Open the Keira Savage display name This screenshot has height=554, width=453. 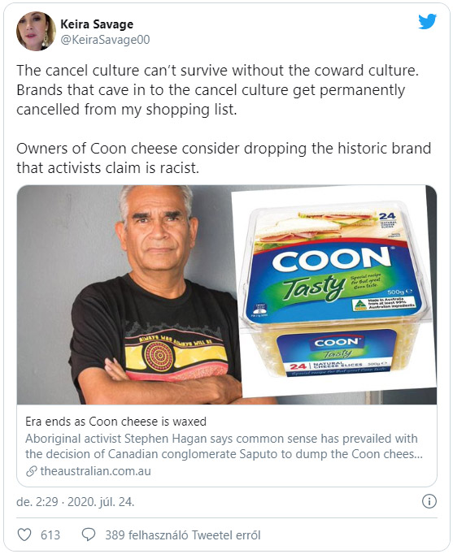click(x=97, y=24)
